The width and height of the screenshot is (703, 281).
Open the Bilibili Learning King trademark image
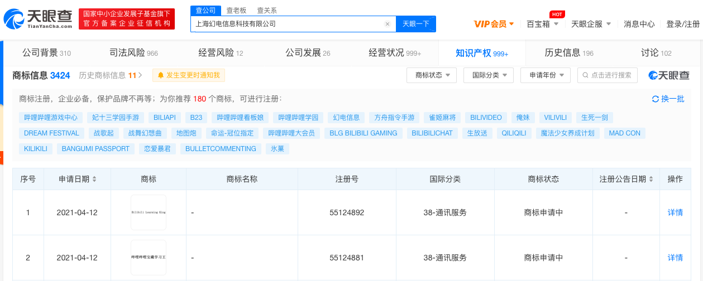pos(149,212)
